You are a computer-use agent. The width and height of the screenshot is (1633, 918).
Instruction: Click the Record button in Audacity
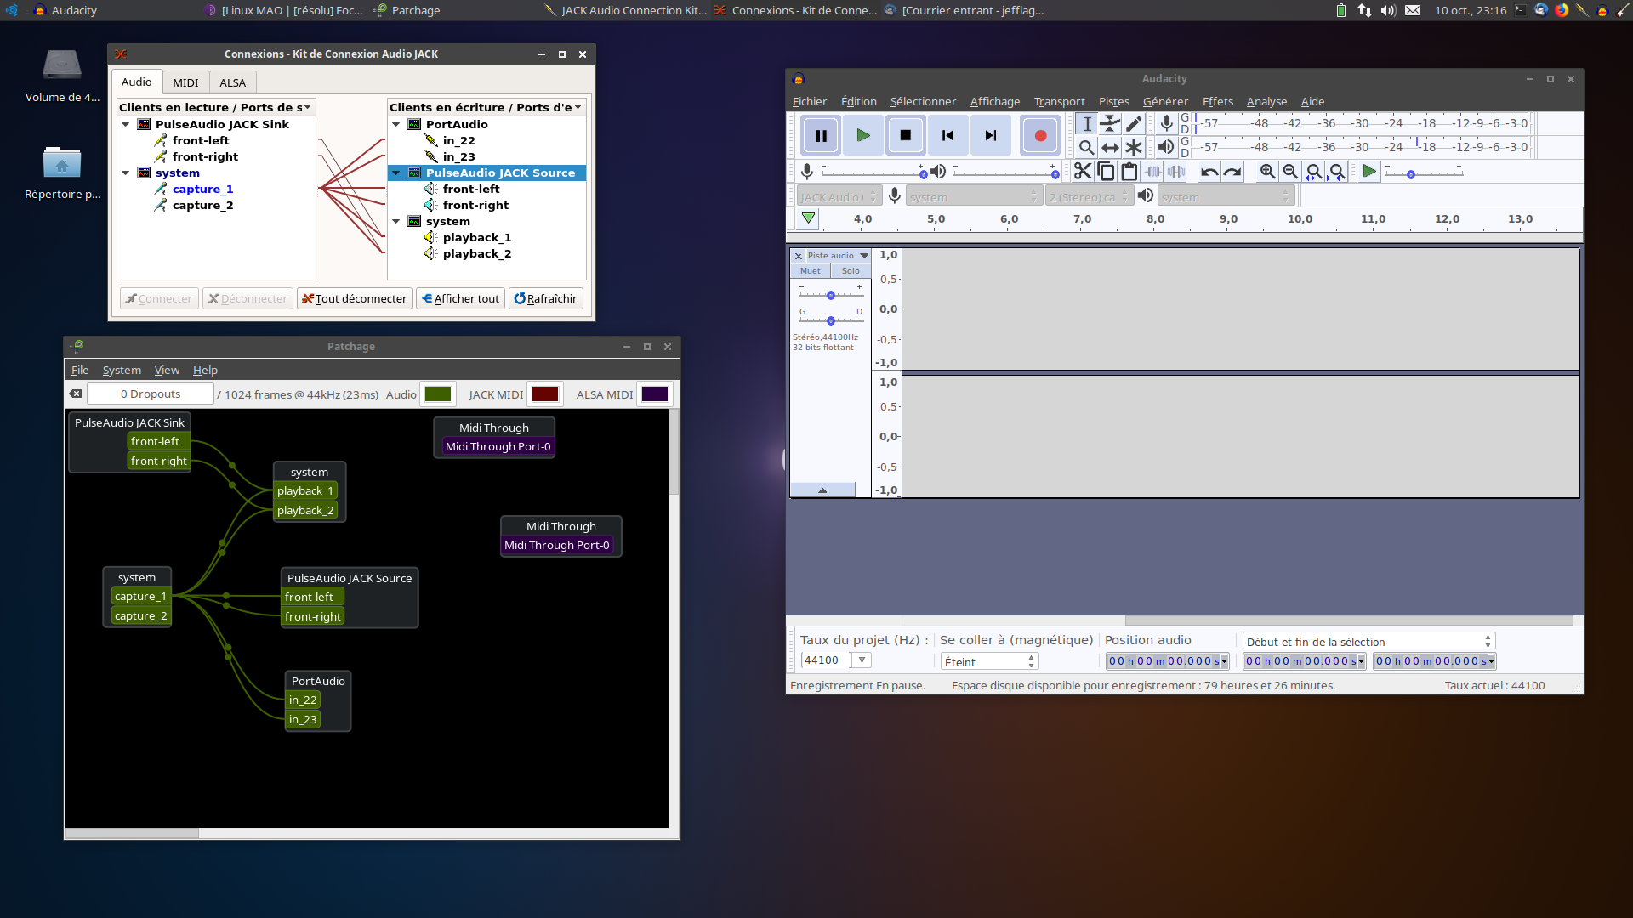1039,136
